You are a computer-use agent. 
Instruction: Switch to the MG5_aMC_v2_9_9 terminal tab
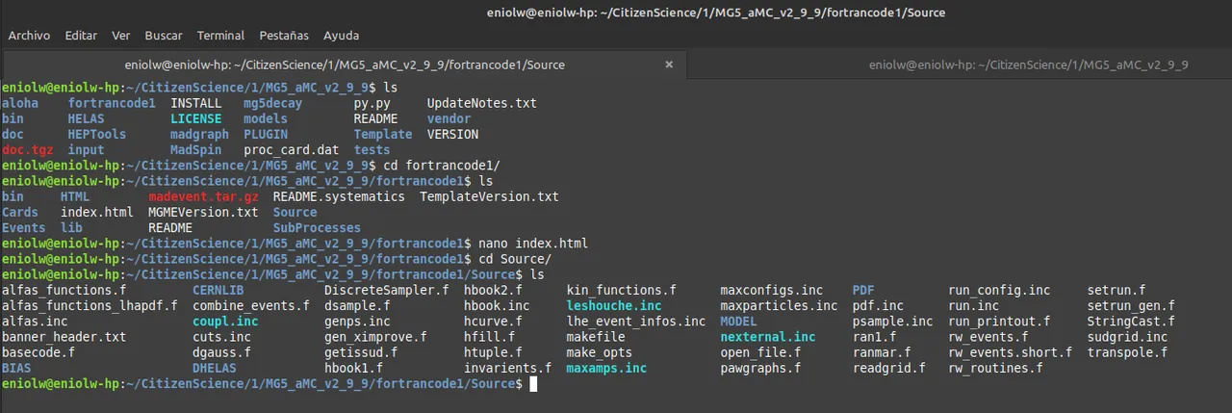1028,65
